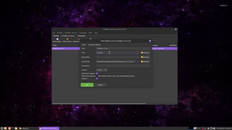Click the red Remove version icon

pos(79,39)
